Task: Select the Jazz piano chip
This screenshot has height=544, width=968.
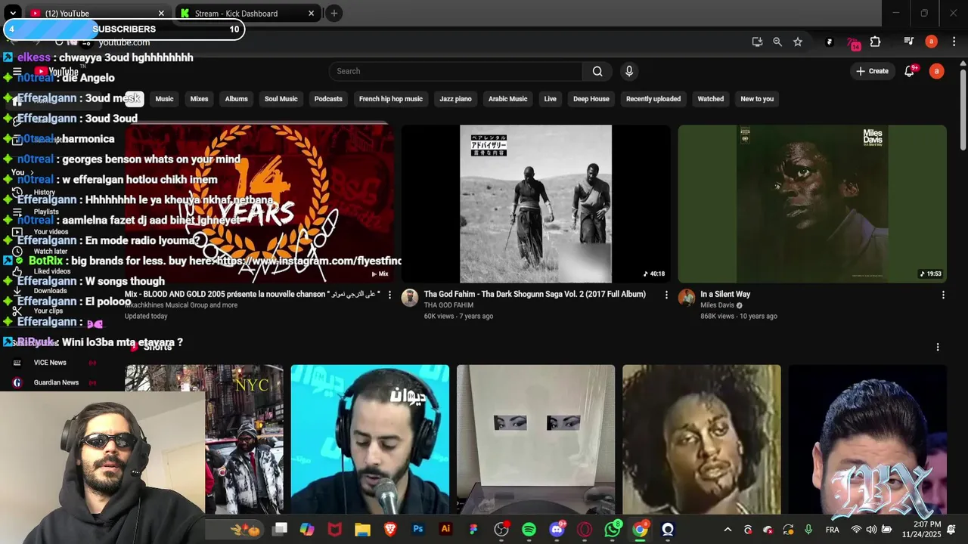Action: click(455, 99)
